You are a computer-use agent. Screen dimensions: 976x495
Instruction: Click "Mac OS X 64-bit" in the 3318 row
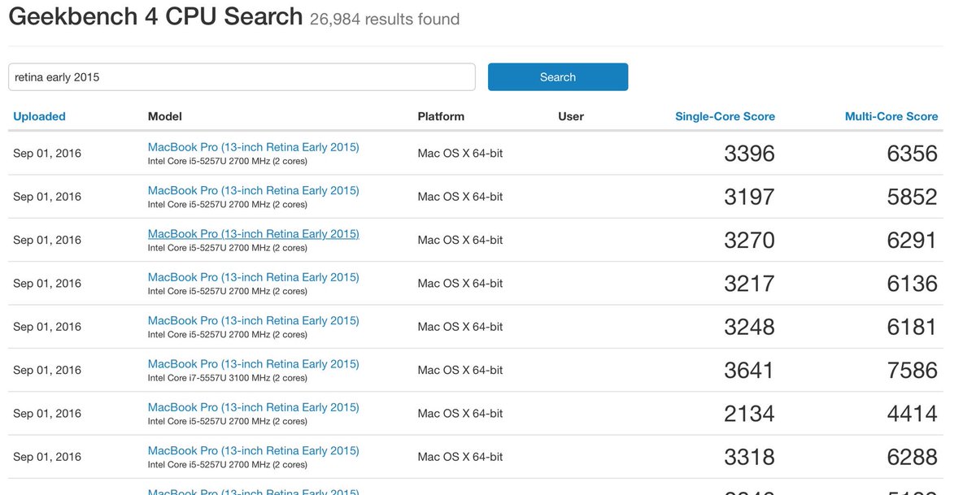460,457
